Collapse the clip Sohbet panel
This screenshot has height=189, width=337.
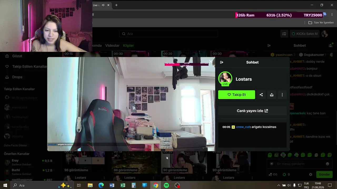coord(221,62)
